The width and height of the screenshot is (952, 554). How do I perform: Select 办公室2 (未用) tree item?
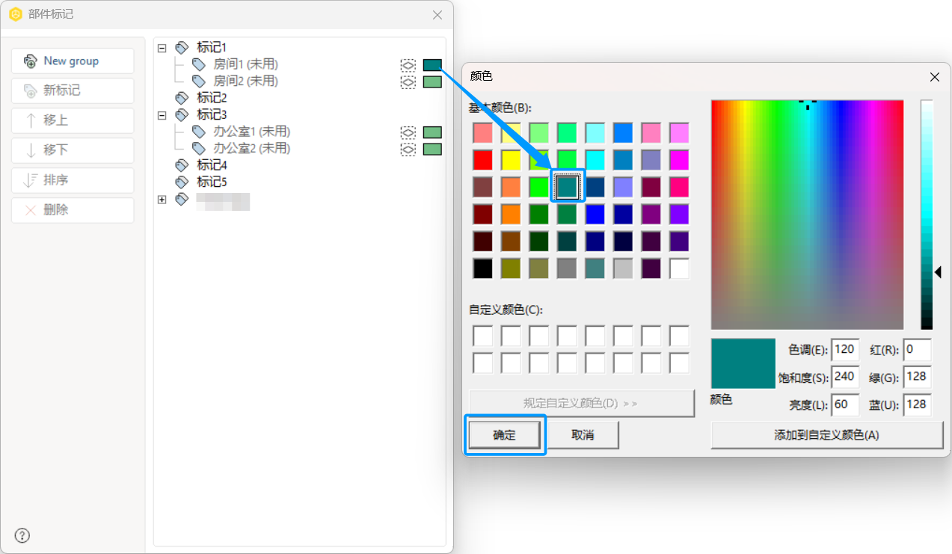coord(251,148)
